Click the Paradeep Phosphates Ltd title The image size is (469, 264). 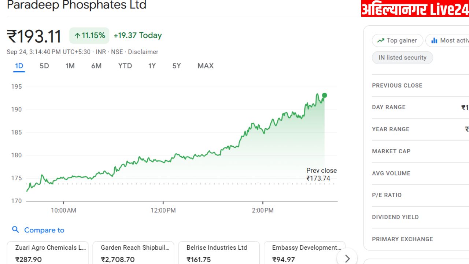pyautogui.click(x=77, y=5)
